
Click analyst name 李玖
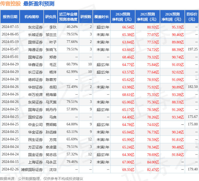click(53, 27)
